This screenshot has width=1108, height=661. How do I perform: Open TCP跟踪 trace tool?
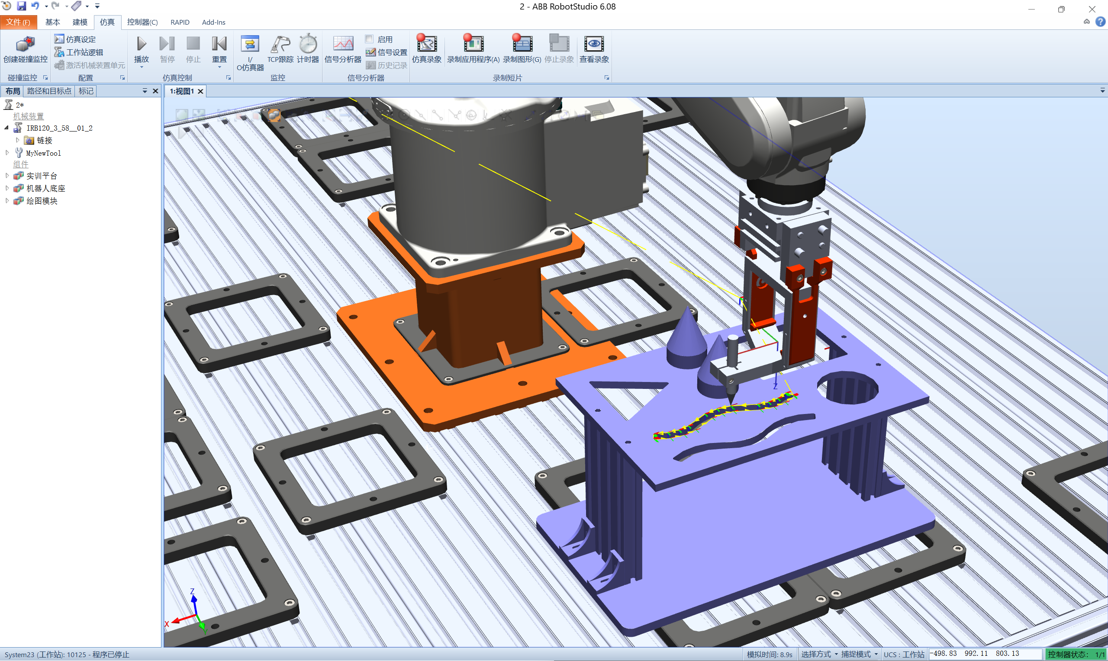point(280,49)
